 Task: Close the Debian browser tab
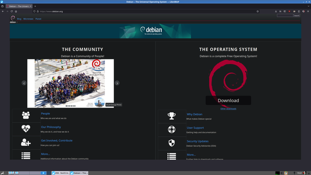pos(31,6)
